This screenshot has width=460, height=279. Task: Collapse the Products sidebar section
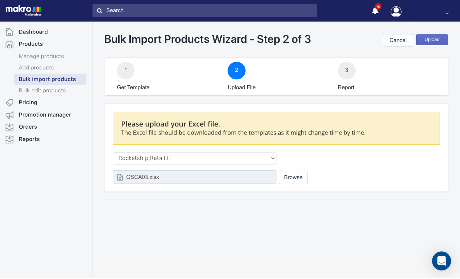[x=31, y=44]
